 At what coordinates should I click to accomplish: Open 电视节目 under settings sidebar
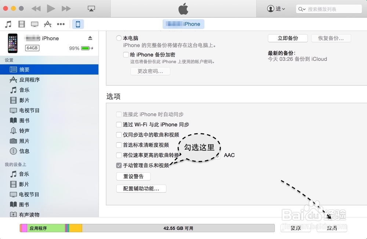click(x=49, y=111)
